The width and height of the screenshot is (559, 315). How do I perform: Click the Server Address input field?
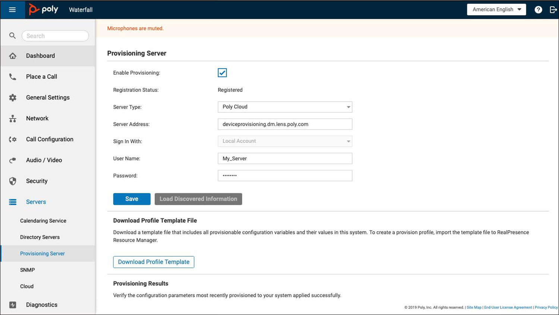click(x=285, y=124)
